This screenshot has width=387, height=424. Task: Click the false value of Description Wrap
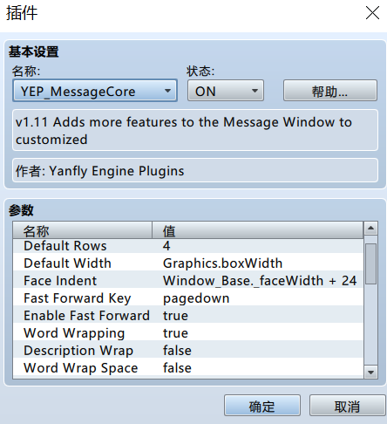(x=177, y=351)
